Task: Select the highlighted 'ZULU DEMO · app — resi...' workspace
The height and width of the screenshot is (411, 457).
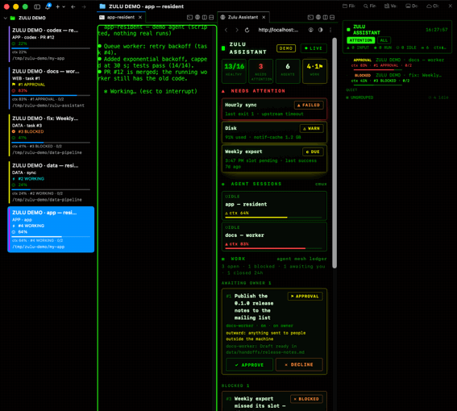Action: 51,230
